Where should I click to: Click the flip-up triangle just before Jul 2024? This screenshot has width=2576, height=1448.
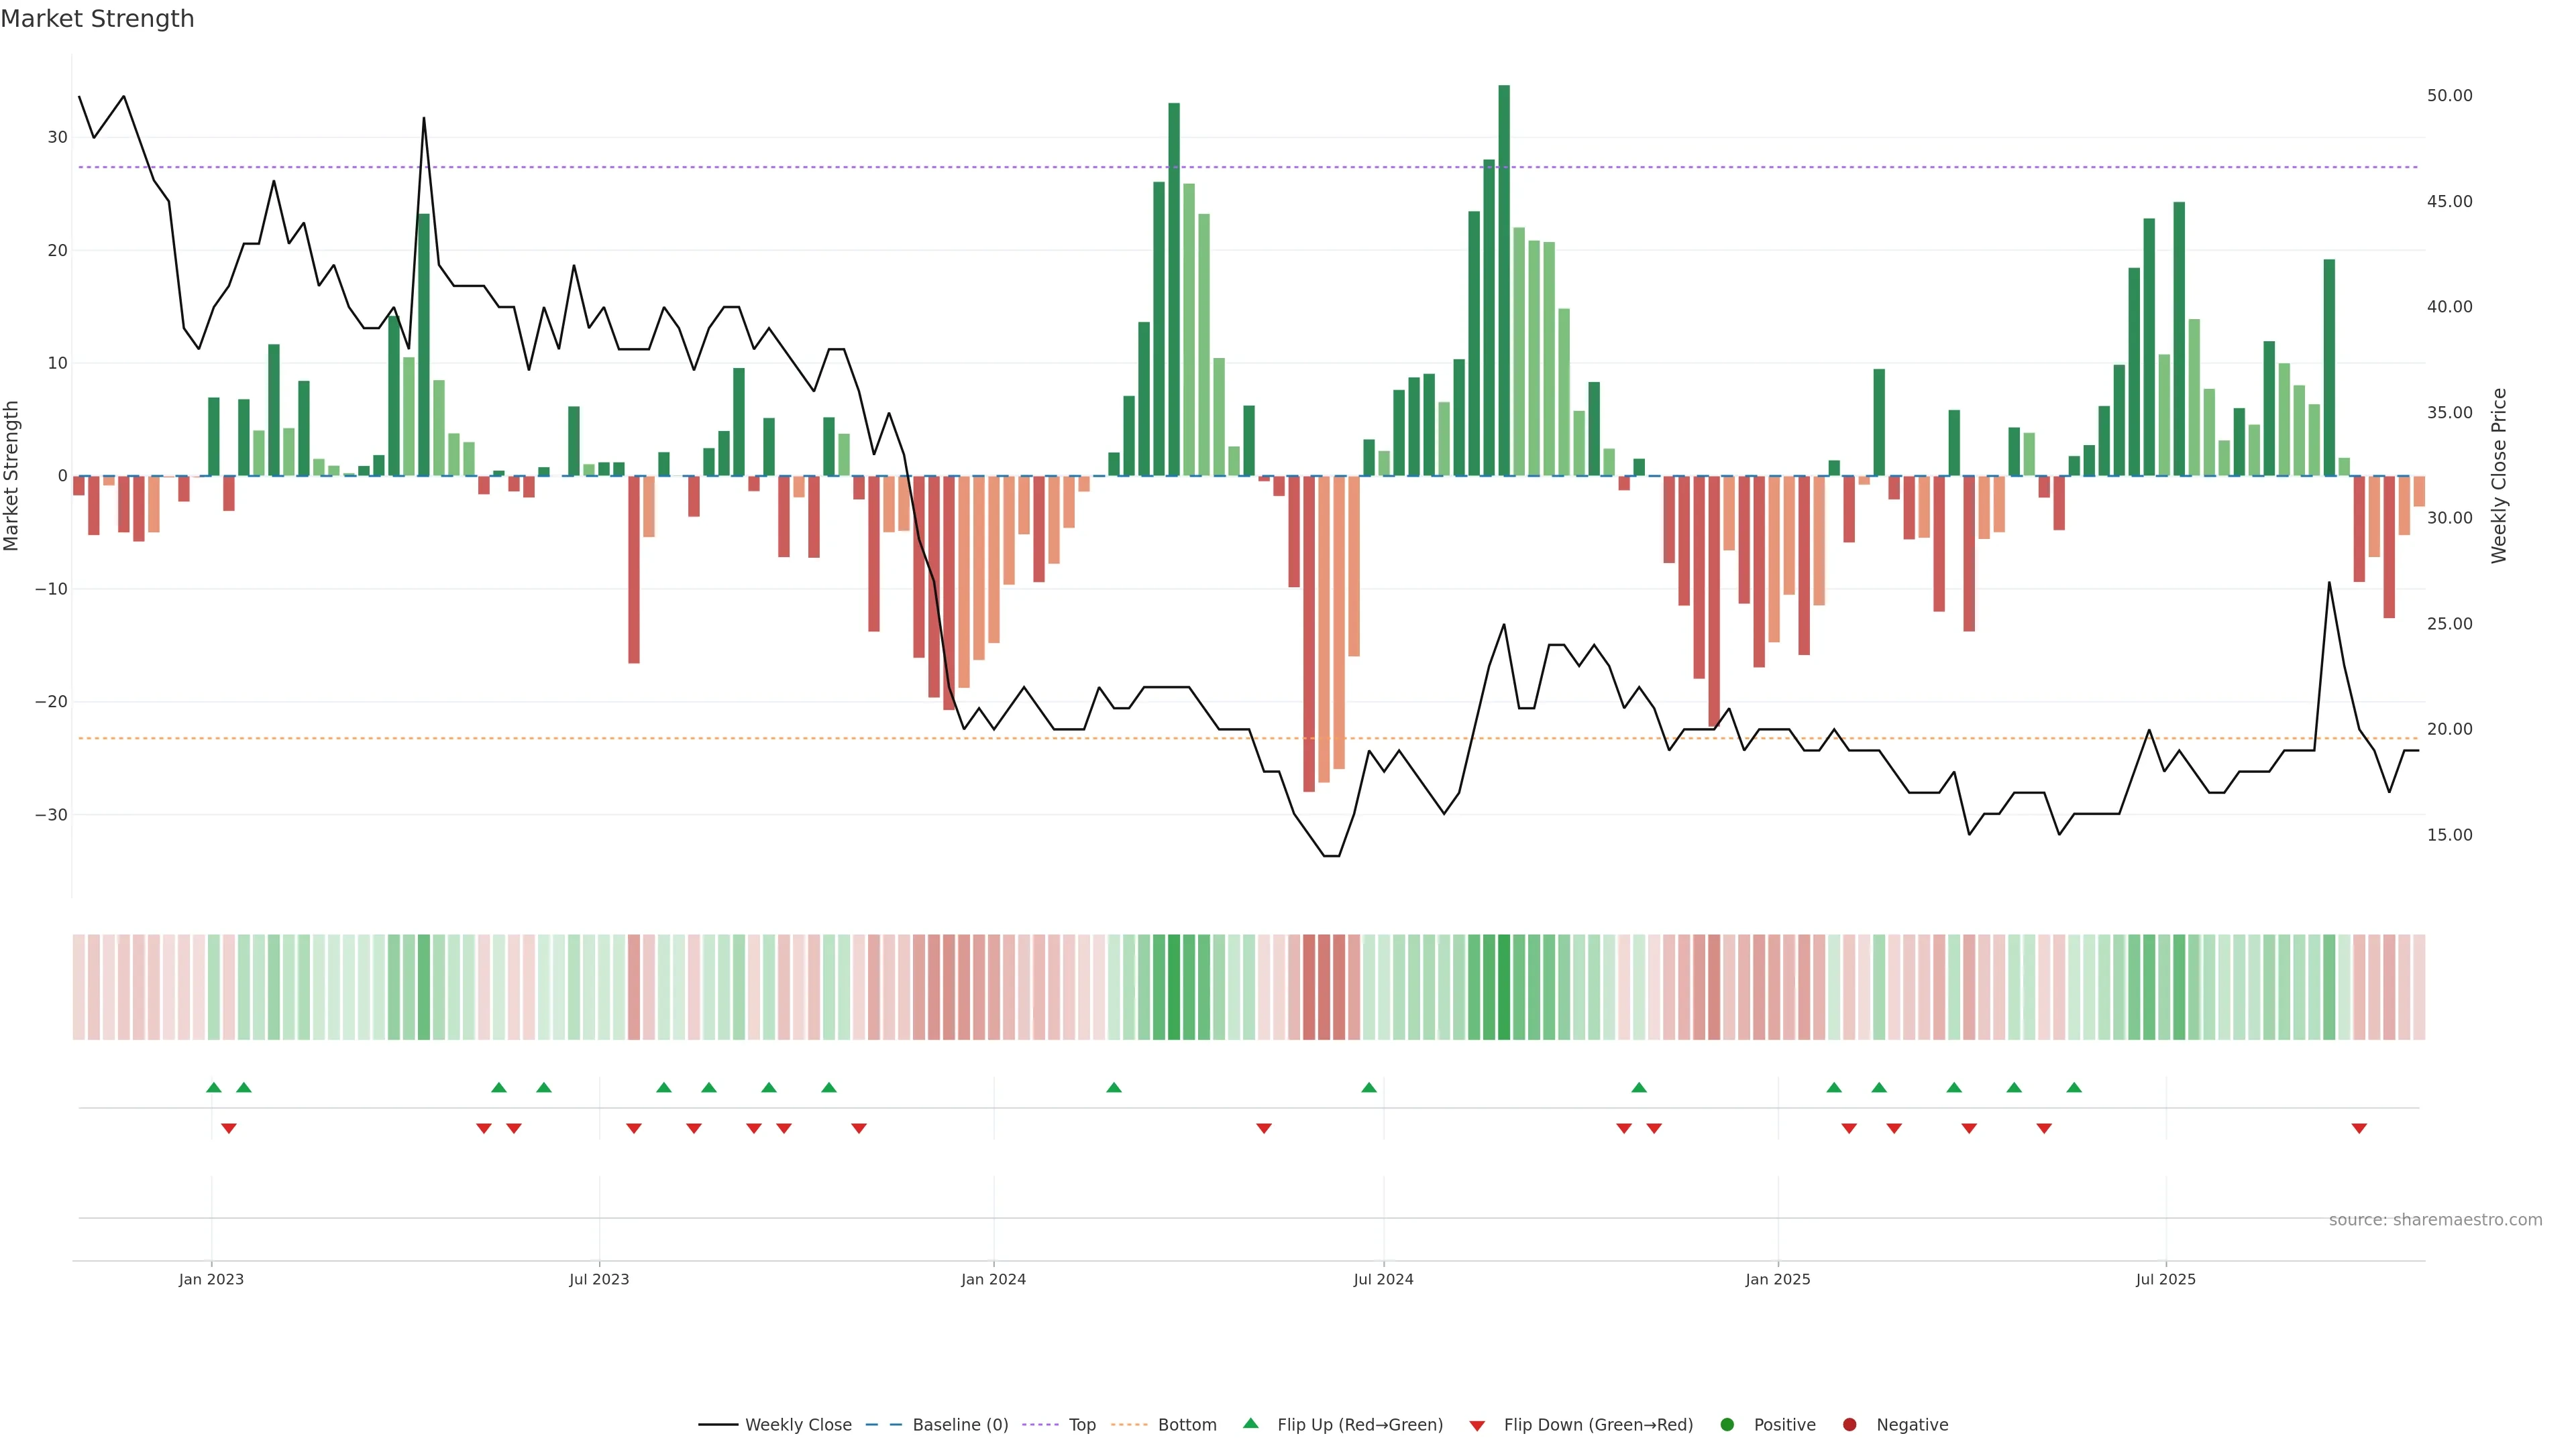tap(1369, 1087)
